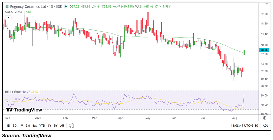Select the YTD time range

click(x=42, y=126)
